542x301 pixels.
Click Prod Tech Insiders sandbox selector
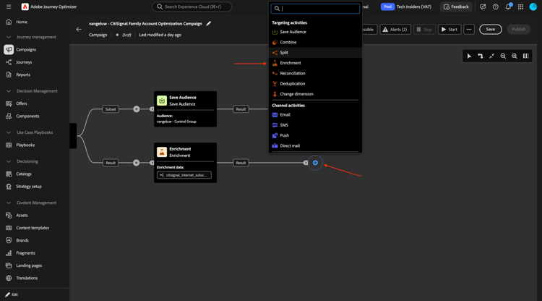(x=406, y=7)
